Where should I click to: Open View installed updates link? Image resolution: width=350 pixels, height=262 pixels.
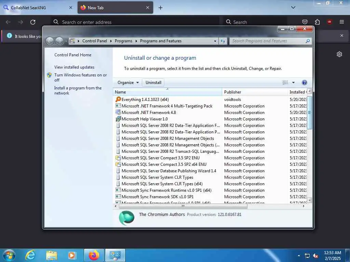74,67
